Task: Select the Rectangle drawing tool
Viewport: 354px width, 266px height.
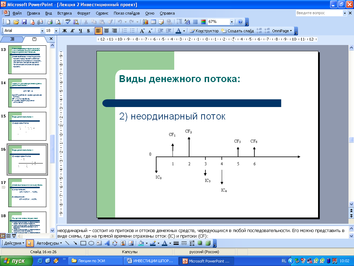Action: click(x=83, y=243)
